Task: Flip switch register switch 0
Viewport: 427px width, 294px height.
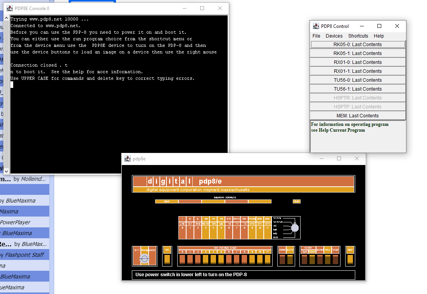Action: (182, 259)
